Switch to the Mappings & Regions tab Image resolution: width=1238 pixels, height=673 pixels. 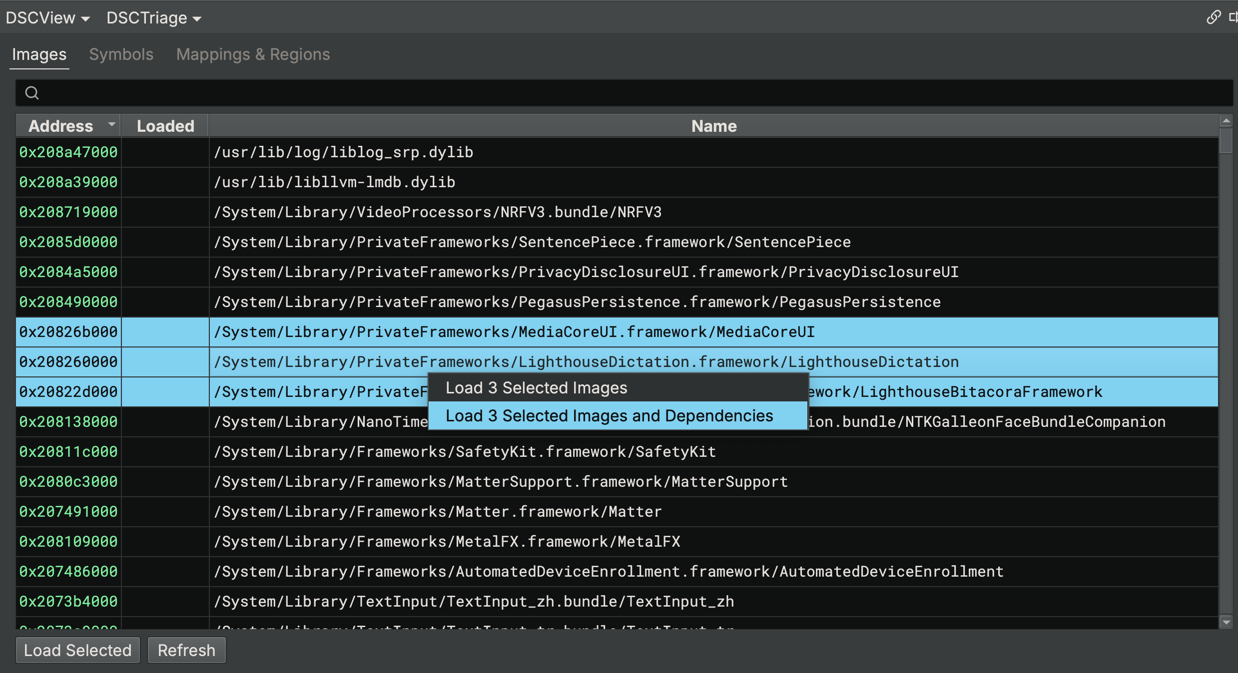tap(253, 54)
